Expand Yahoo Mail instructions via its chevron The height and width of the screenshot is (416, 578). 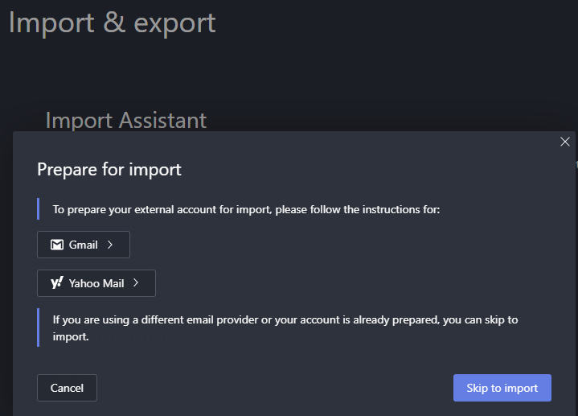point(136,283)
